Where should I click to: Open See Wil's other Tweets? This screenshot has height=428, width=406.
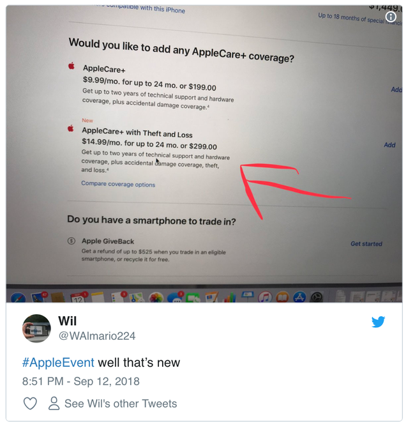(x=121, y=404)
